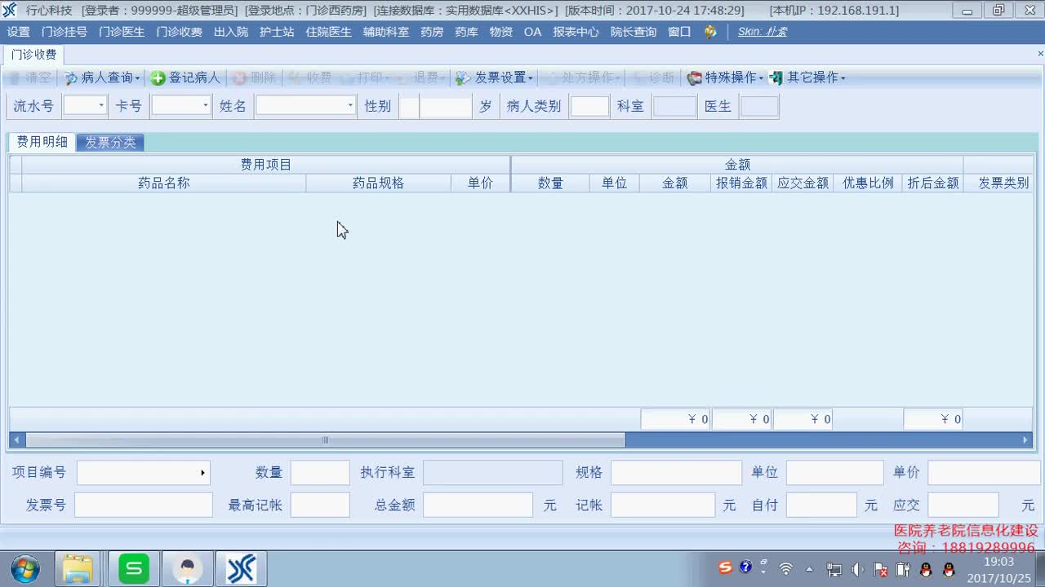Click the 诊断 diagnosis toolbar icon
The width and height of the screenshot is (1045, 587).
point(655,77)
